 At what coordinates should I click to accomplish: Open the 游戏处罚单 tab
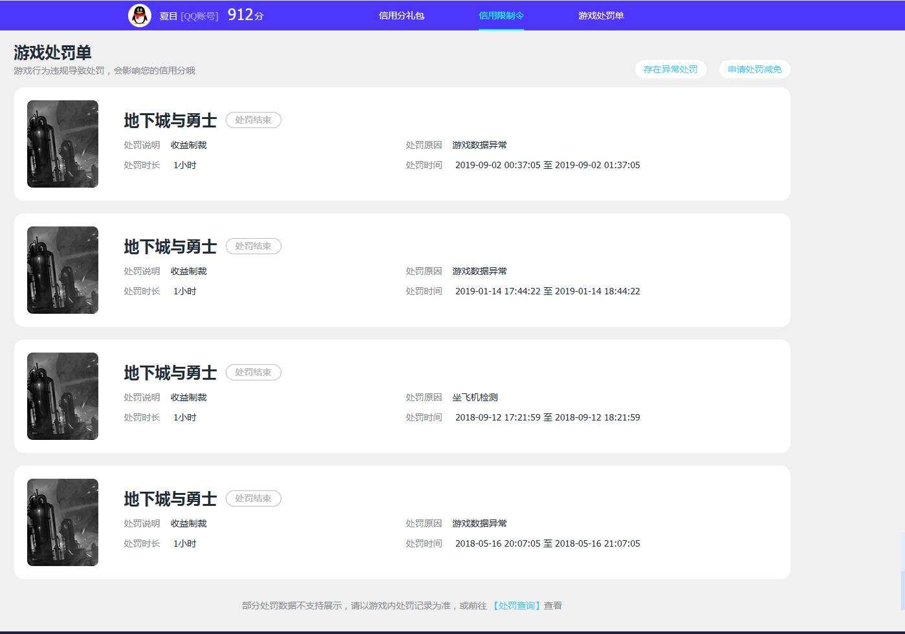(x=601, y=16)
